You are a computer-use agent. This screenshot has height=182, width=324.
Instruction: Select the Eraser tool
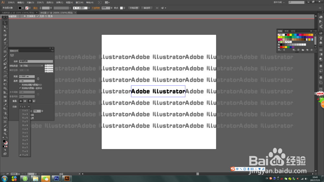pyautogui.click(x=5, y=68)
